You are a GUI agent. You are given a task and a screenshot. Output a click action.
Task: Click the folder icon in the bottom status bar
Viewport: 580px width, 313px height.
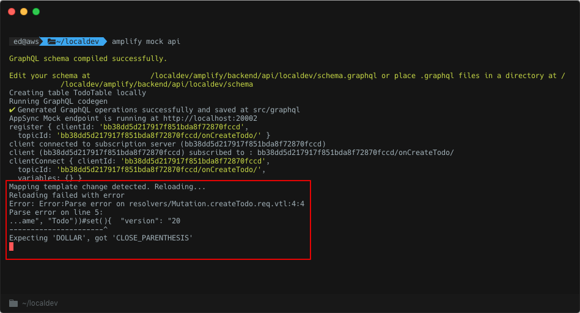tap(13, 303)
